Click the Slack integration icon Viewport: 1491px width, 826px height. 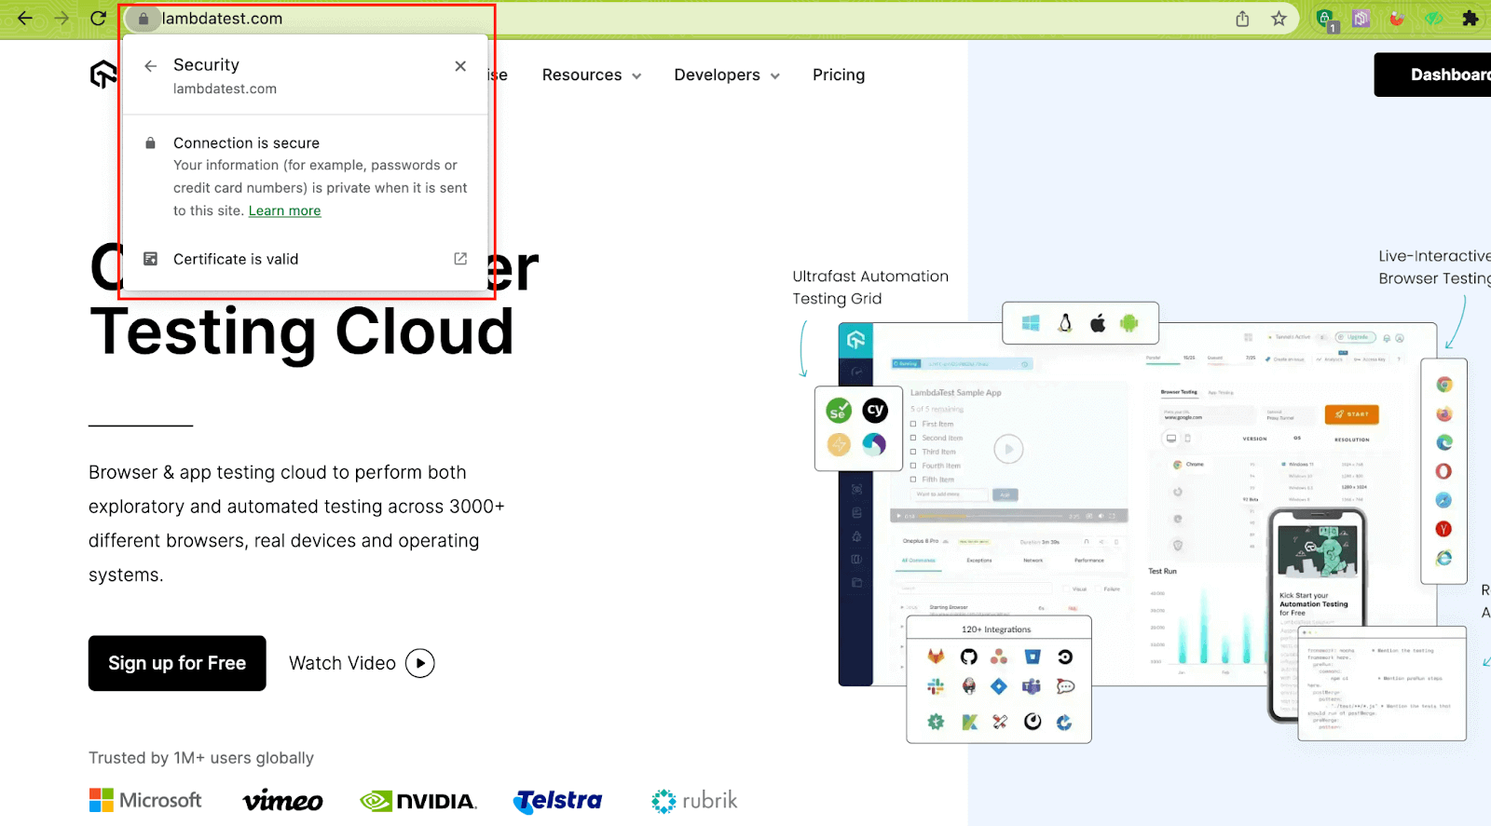937,686
